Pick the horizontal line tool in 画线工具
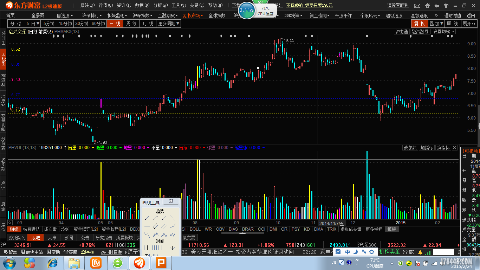 (x=147, y=226)
